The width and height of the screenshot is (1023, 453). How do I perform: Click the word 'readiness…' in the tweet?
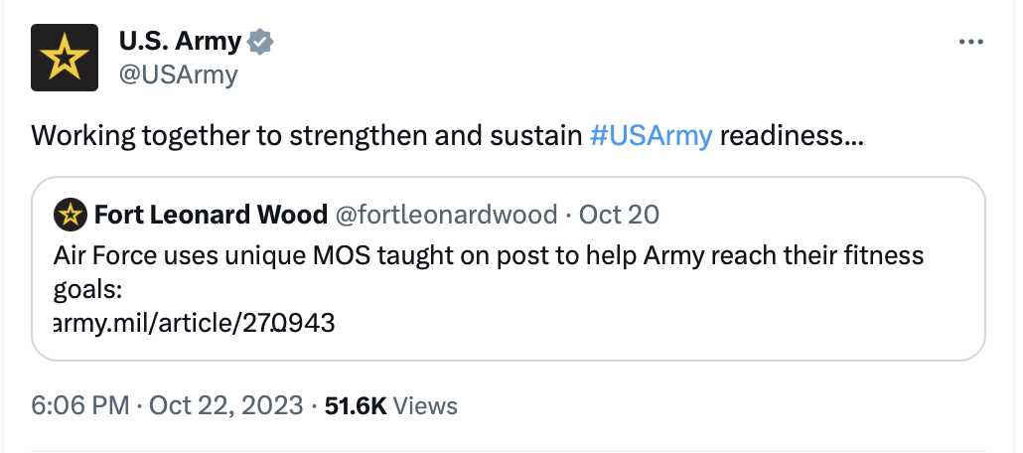[x=791, y=136]
